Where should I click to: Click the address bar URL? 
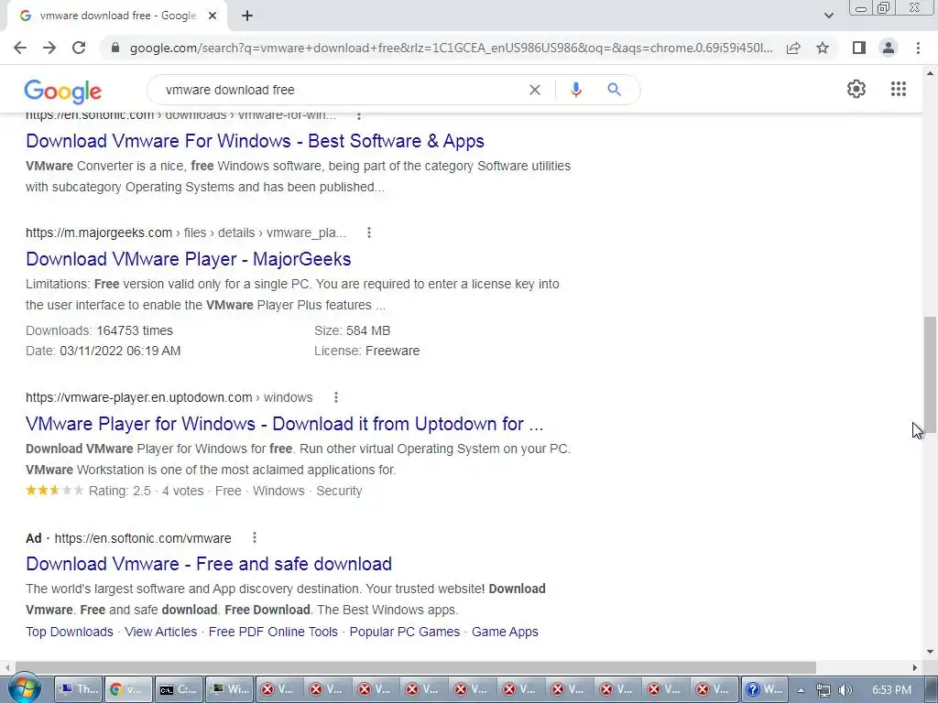point(451,48)
